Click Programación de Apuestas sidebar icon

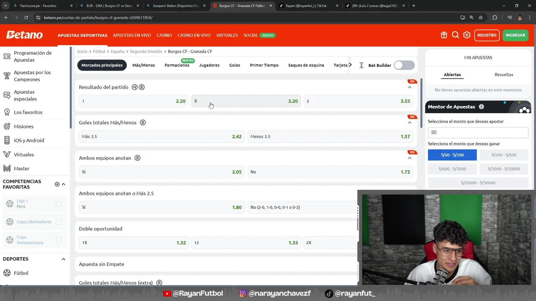tap(7, 56)
